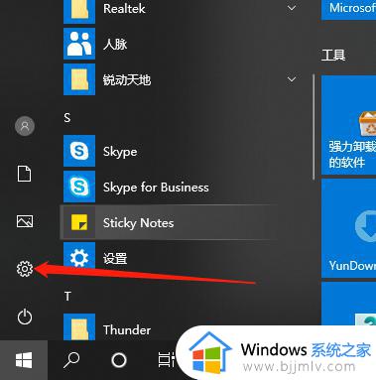Viewport: 376px width, 380px height.
Task: Click the app list scrollbar
Action: (313, 127)
